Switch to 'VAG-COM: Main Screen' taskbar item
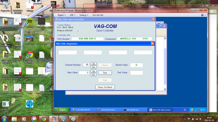218x122 pixels. [160, 110]
